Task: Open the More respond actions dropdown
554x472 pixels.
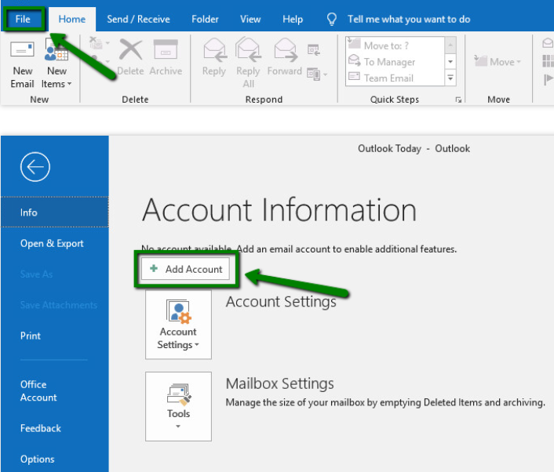Action: (x=317, y=74)
